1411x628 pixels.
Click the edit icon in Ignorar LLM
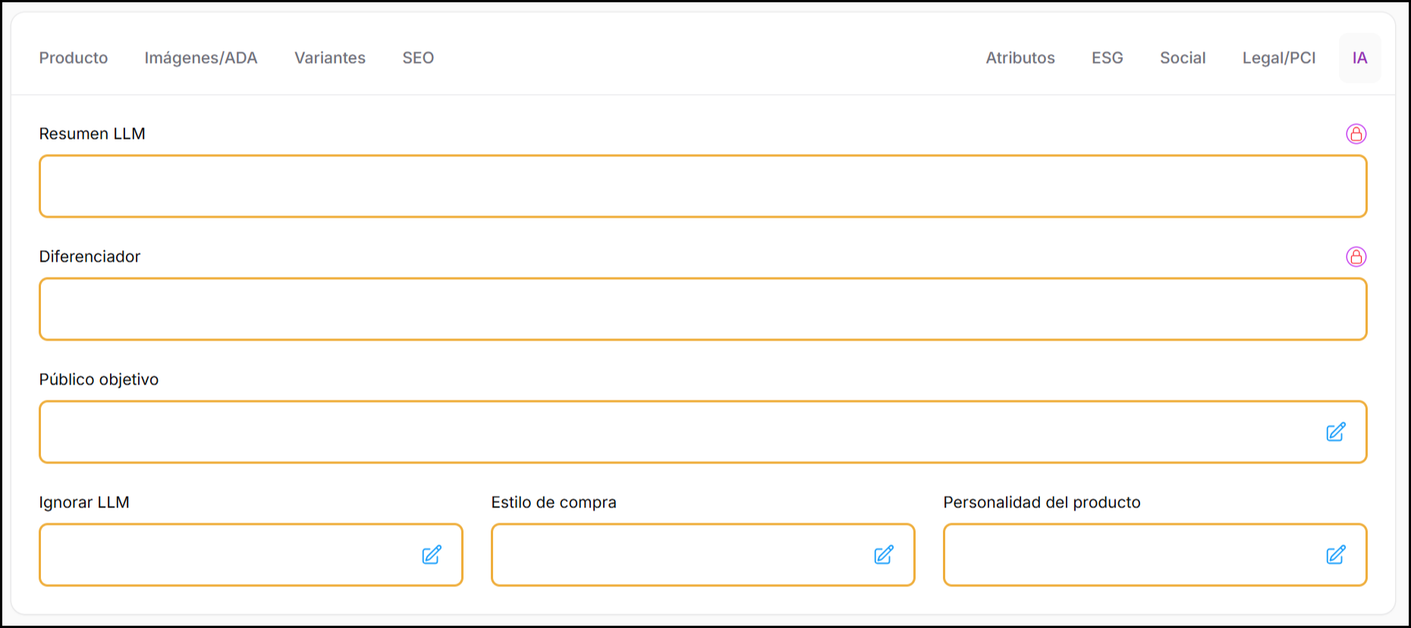(x=431, y=555)
